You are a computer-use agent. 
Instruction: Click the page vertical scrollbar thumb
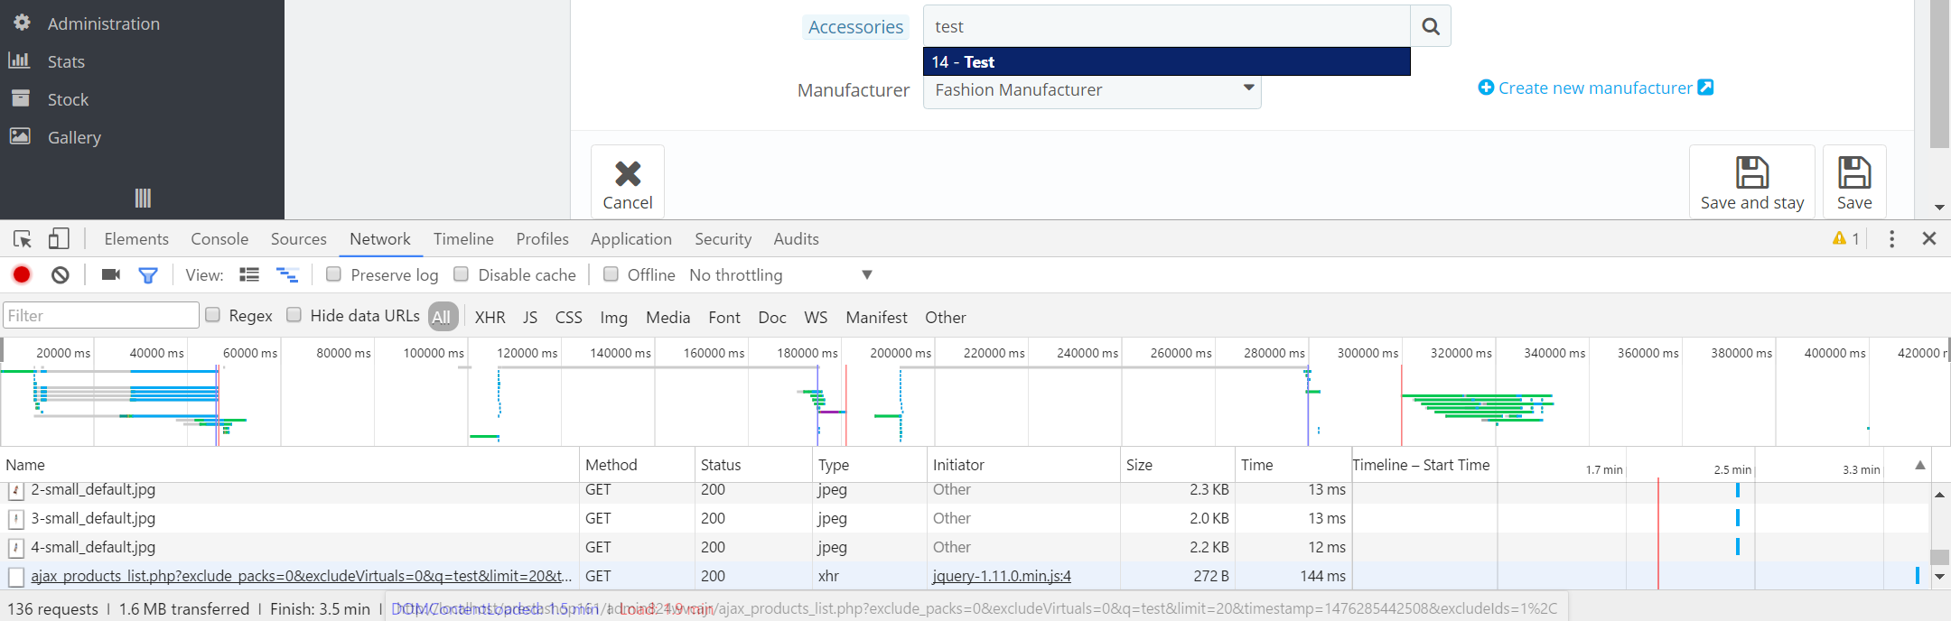(1939, 74)
